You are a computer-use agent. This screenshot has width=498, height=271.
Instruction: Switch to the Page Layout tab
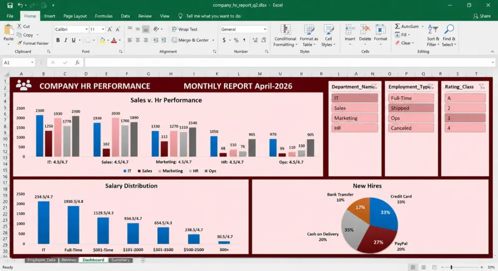click(x=75, y=16)
